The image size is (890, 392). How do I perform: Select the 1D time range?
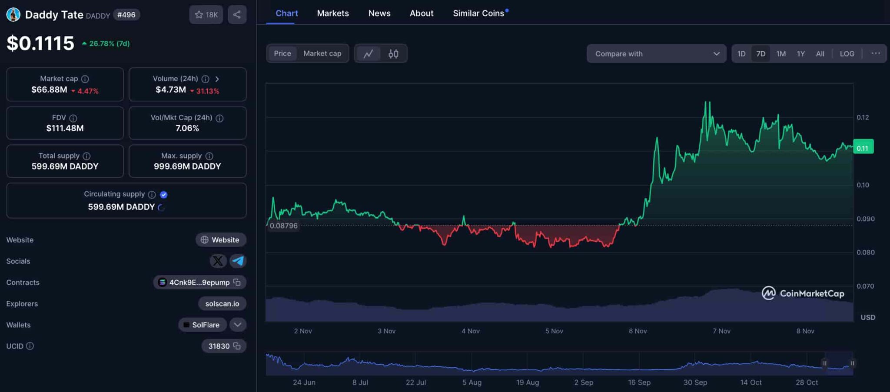click(x=741, y=54)
